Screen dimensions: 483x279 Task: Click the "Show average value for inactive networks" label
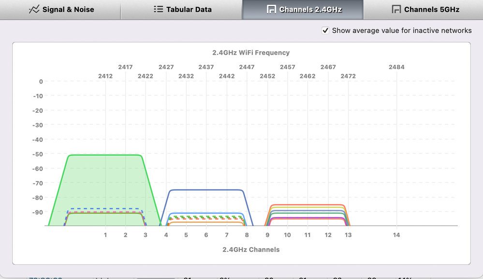[401, 30]
